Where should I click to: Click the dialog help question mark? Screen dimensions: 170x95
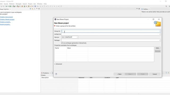pyautogui.click(x=56, y=74)
